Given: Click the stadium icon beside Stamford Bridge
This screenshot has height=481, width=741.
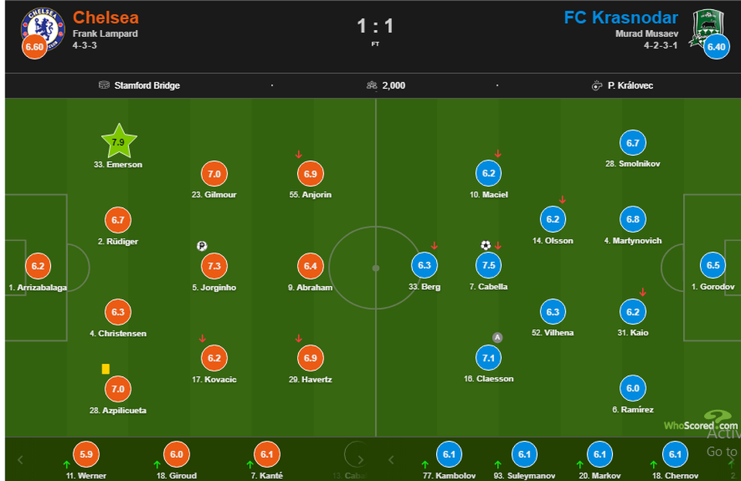Looking at the screenshot, I should pyautogui.click(x=104, y=85).
